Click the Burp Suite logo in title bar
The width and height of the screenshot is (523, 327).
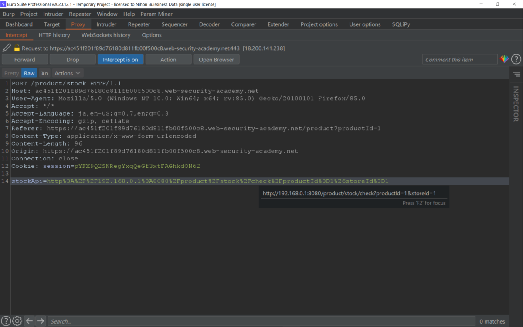pyautogui.click(x=3, y=4)
